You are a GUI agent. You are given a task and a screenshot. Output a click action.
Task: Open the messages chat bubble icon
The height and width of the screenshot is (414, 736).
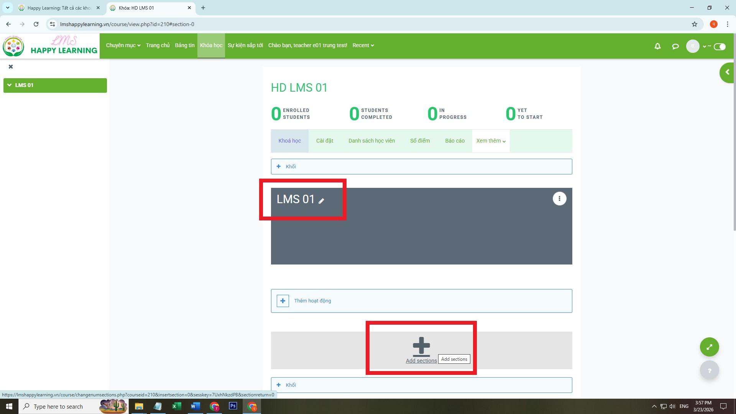[x=675, y=46]
